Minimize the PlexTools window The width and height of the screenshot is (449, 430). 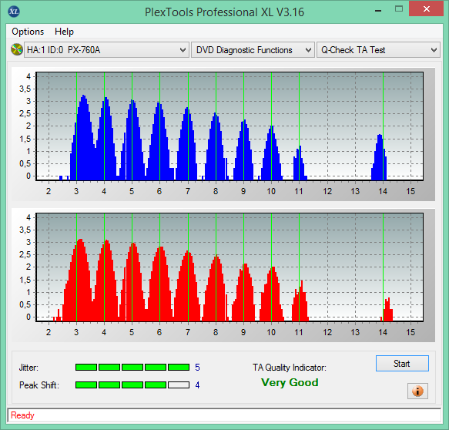[378, 11]
